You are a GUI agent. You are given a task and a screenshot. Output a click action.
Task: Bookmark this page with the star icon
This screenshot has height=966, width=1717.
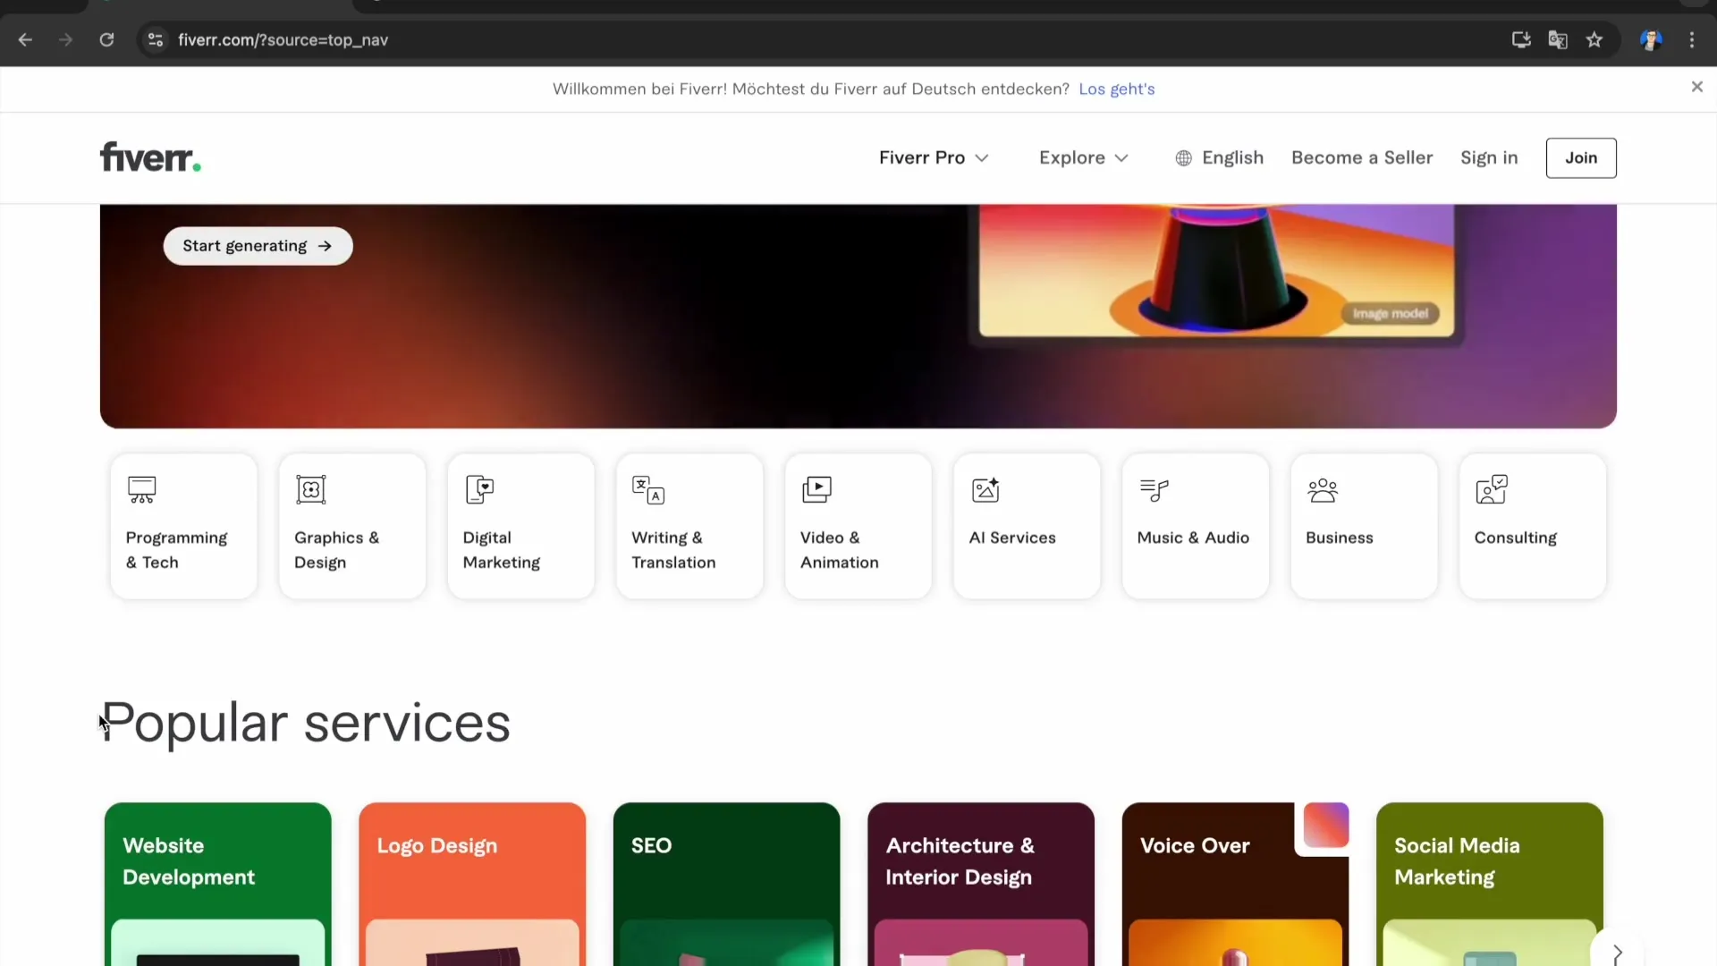[1594, 39]
